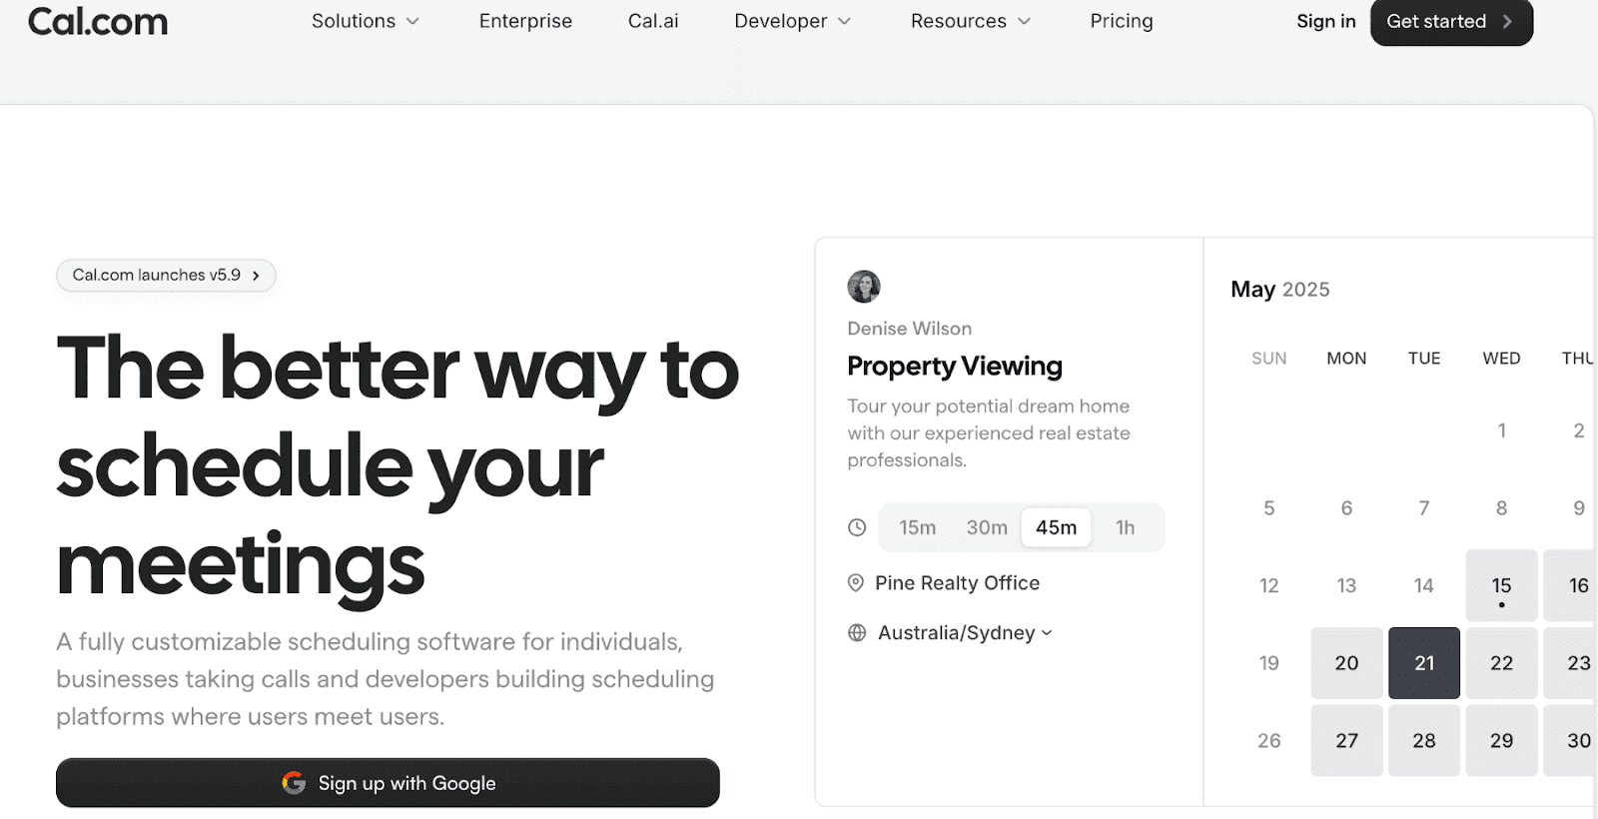Viewport: 1598px width, 819px height.
Task: Click the MON column header
Action: pos(1346,359)
